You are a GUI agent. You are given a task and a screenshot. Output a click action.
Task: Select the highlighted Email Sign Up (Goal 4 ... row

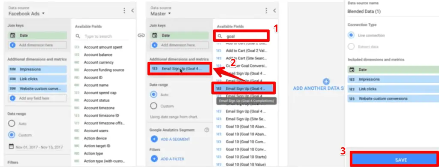pos(244,88)
